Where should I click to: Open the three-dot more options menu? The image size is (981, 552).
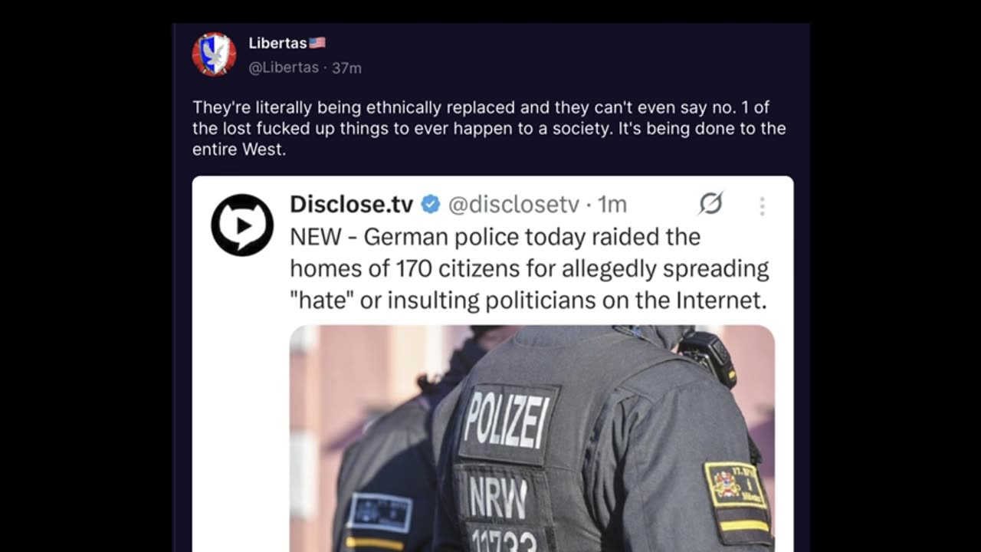(762, 205)
